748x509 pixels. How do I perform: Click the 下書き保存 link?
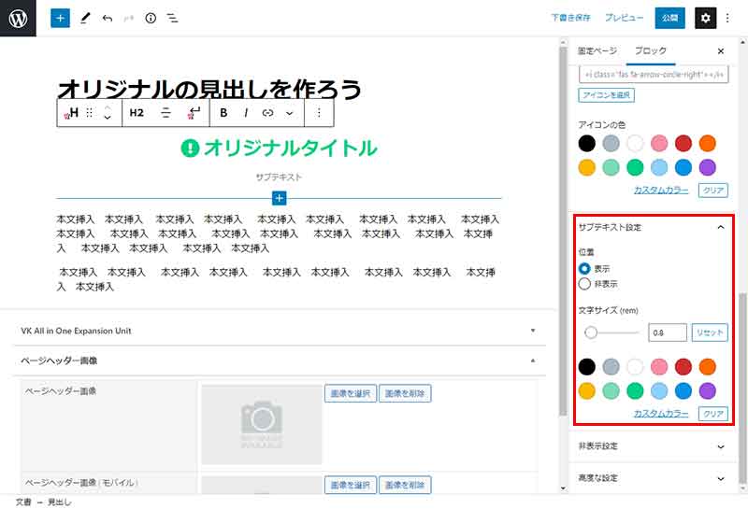point(570,18)
